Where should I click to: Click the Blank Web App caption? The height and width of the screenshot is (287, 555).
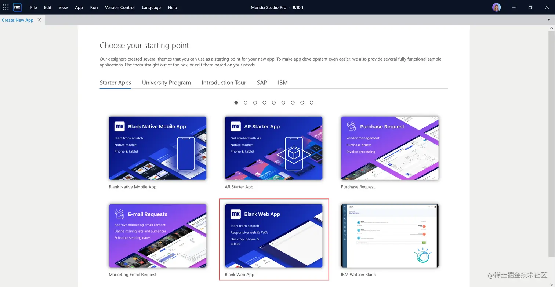click(x=240, y=275)
